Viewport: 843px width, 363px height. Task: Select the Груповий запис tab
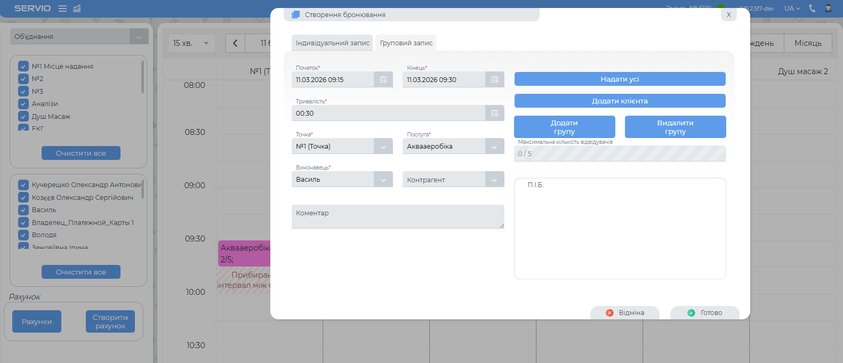406,43
